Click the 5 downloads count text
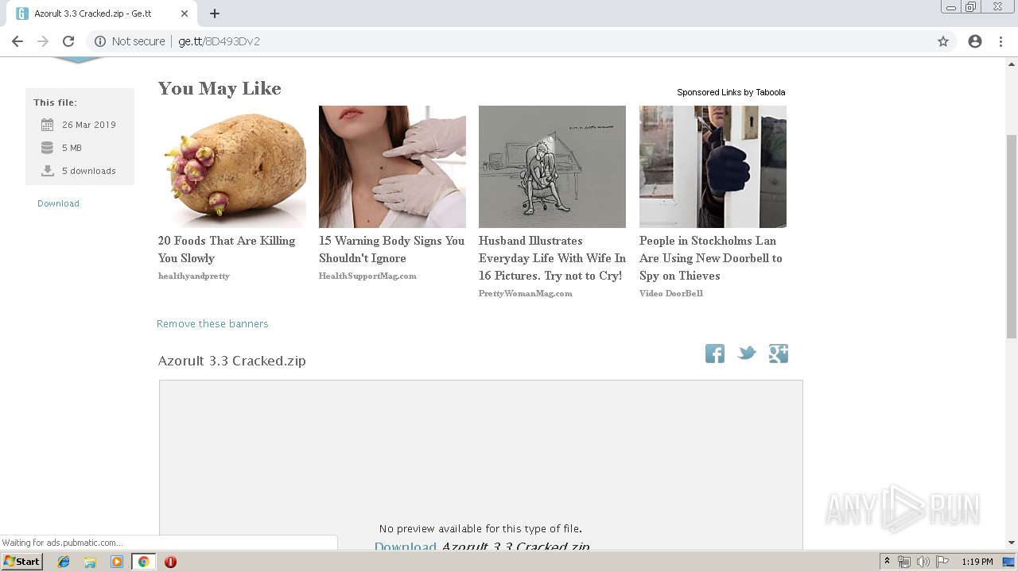Image resolution: width=1018 pixels, height=572 pixels. point(89,171)
